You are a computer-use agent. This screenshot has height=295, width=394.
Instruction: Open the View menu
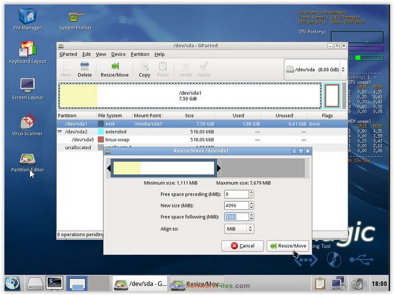pos(101,54)
